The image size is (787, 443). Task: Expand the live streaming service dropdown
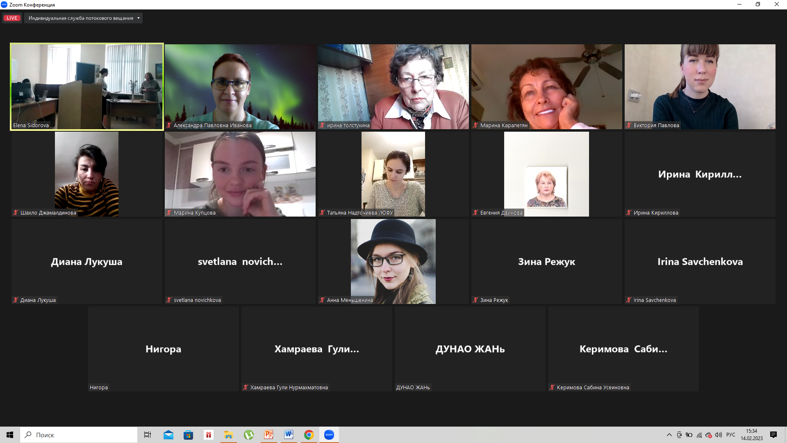tap(138, 18)
